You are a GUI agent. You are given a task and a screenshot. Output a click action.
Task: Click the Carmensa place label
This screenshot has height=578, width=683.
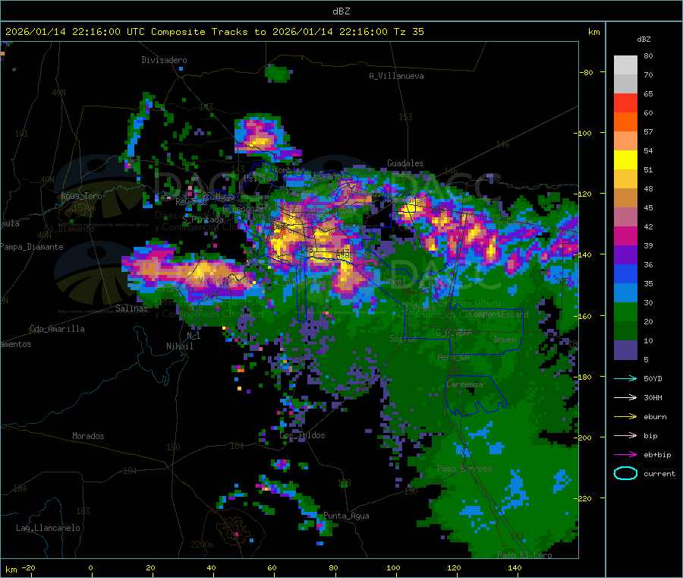(464, 384)
